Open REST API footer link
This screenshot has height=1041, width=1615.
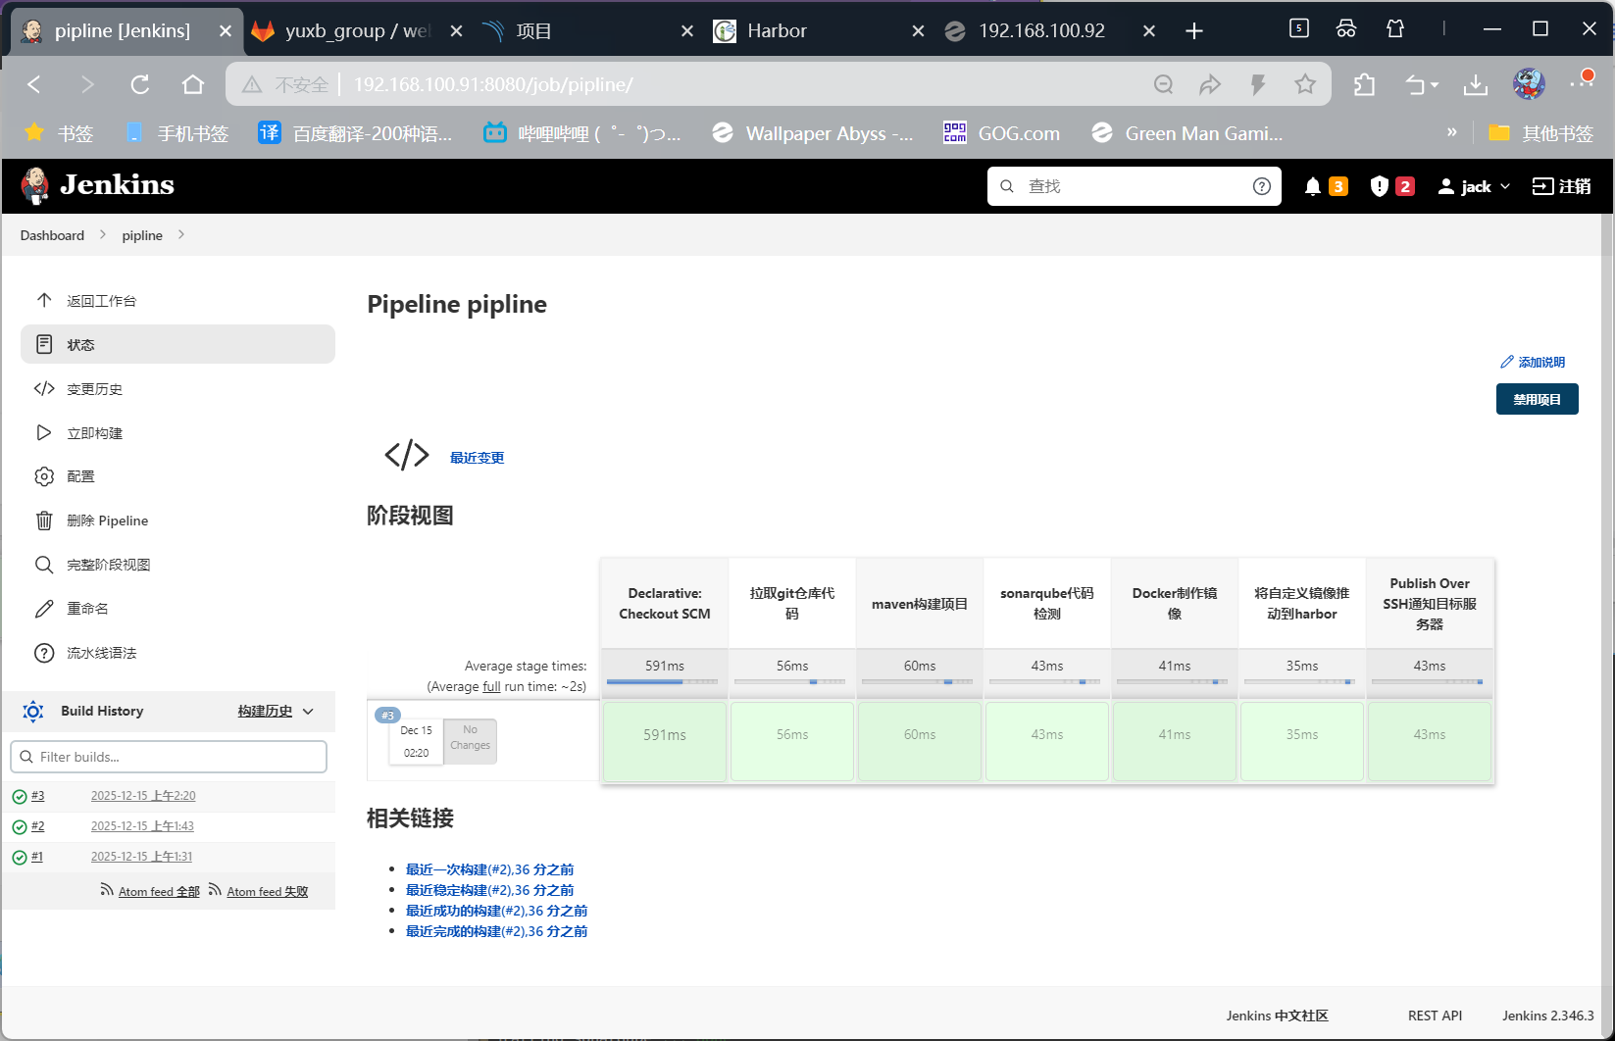click(x=1435, y=1016)
